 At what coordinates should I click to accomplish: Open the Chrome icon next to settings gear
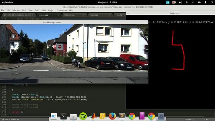tap(152, 116)
